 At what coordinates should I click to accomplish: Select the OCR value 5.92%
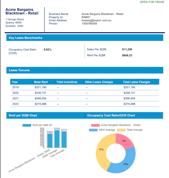click(48, 50)
